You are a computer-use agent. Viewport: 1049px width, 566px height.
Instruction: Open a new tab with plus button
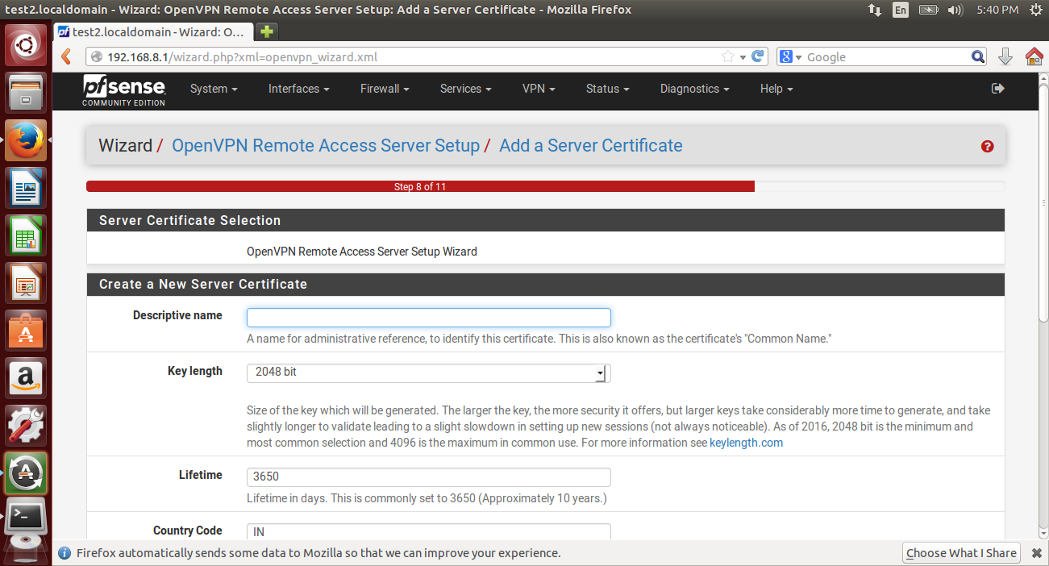[267, 31]
